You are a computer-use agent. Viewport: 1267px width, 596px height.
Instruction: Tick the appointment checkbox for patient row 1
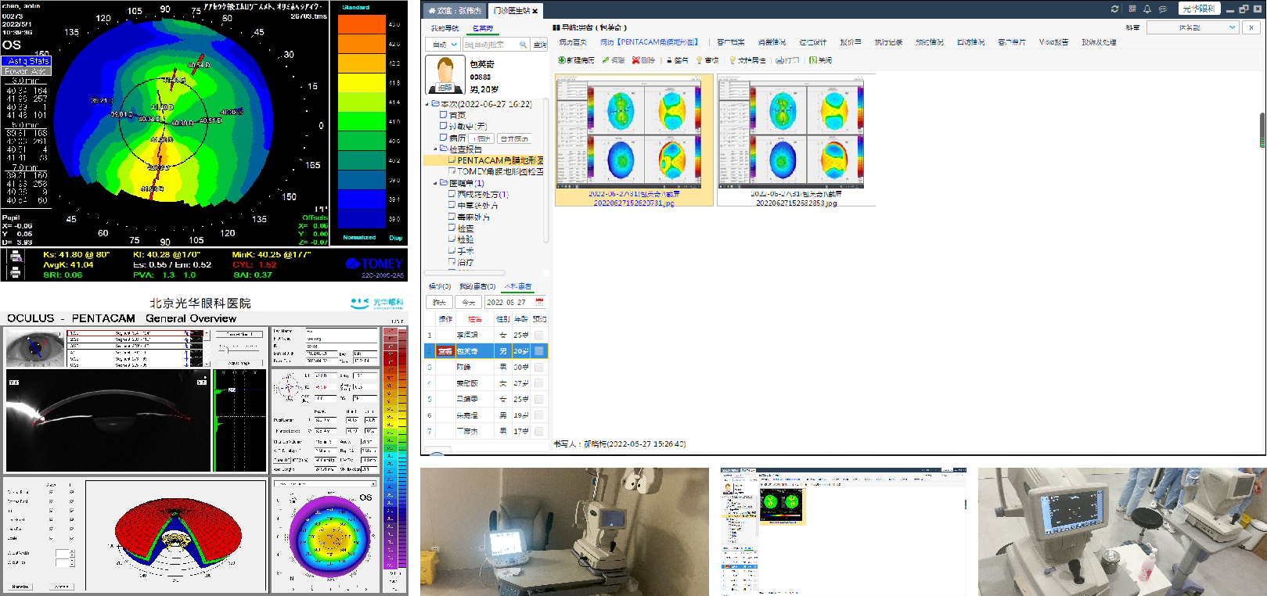[538, 335]
